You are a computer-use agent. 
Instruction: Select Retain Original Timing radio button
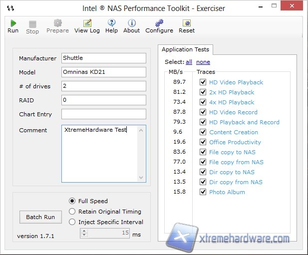tap(73, 212)
